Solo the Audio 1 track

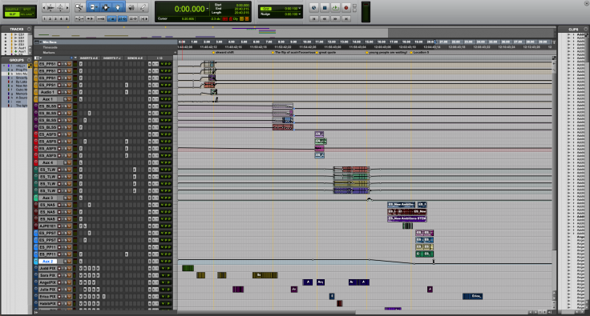click(66, 92)
